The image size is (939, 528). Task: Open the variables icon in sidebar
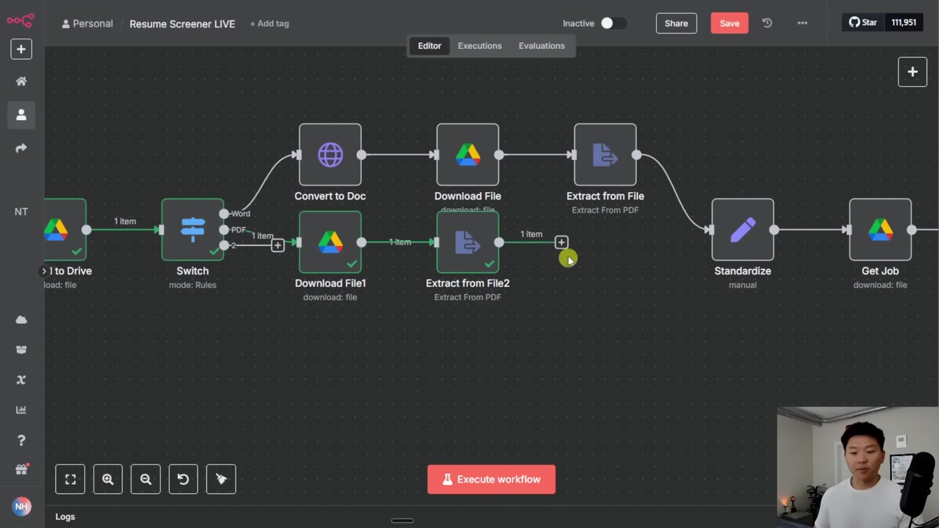pos(21,380)
